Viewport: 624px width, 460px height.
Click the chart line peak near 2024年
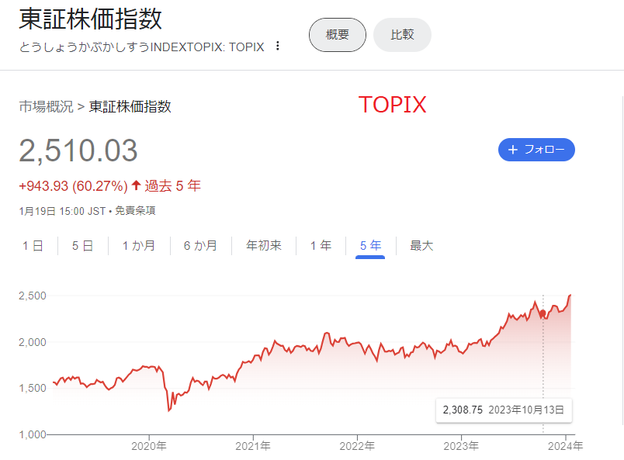(x=570, y=296)
